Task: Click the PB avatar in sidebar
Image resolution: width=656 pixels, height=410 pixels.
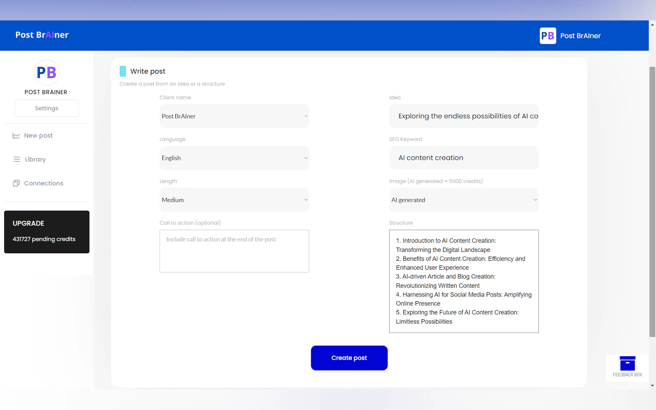Action: tap(47, 73)
